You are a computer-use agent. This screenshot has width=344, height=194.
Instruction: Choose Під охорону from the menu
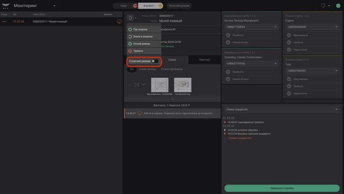pyautogui.click(x=144, y=29)
